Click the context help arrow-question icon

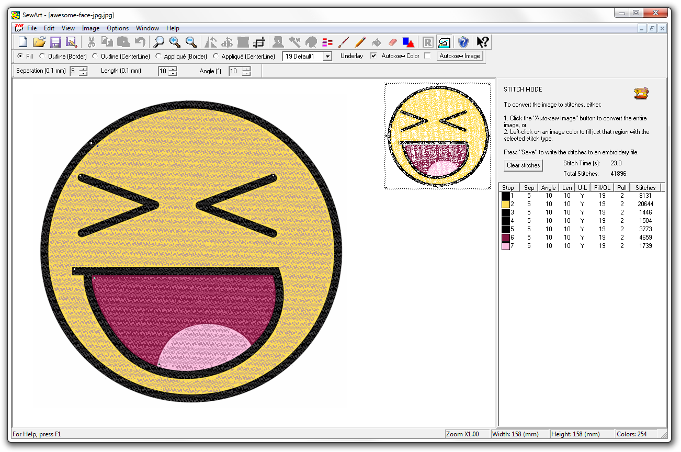pyautogui.click(x=483, y=42)
